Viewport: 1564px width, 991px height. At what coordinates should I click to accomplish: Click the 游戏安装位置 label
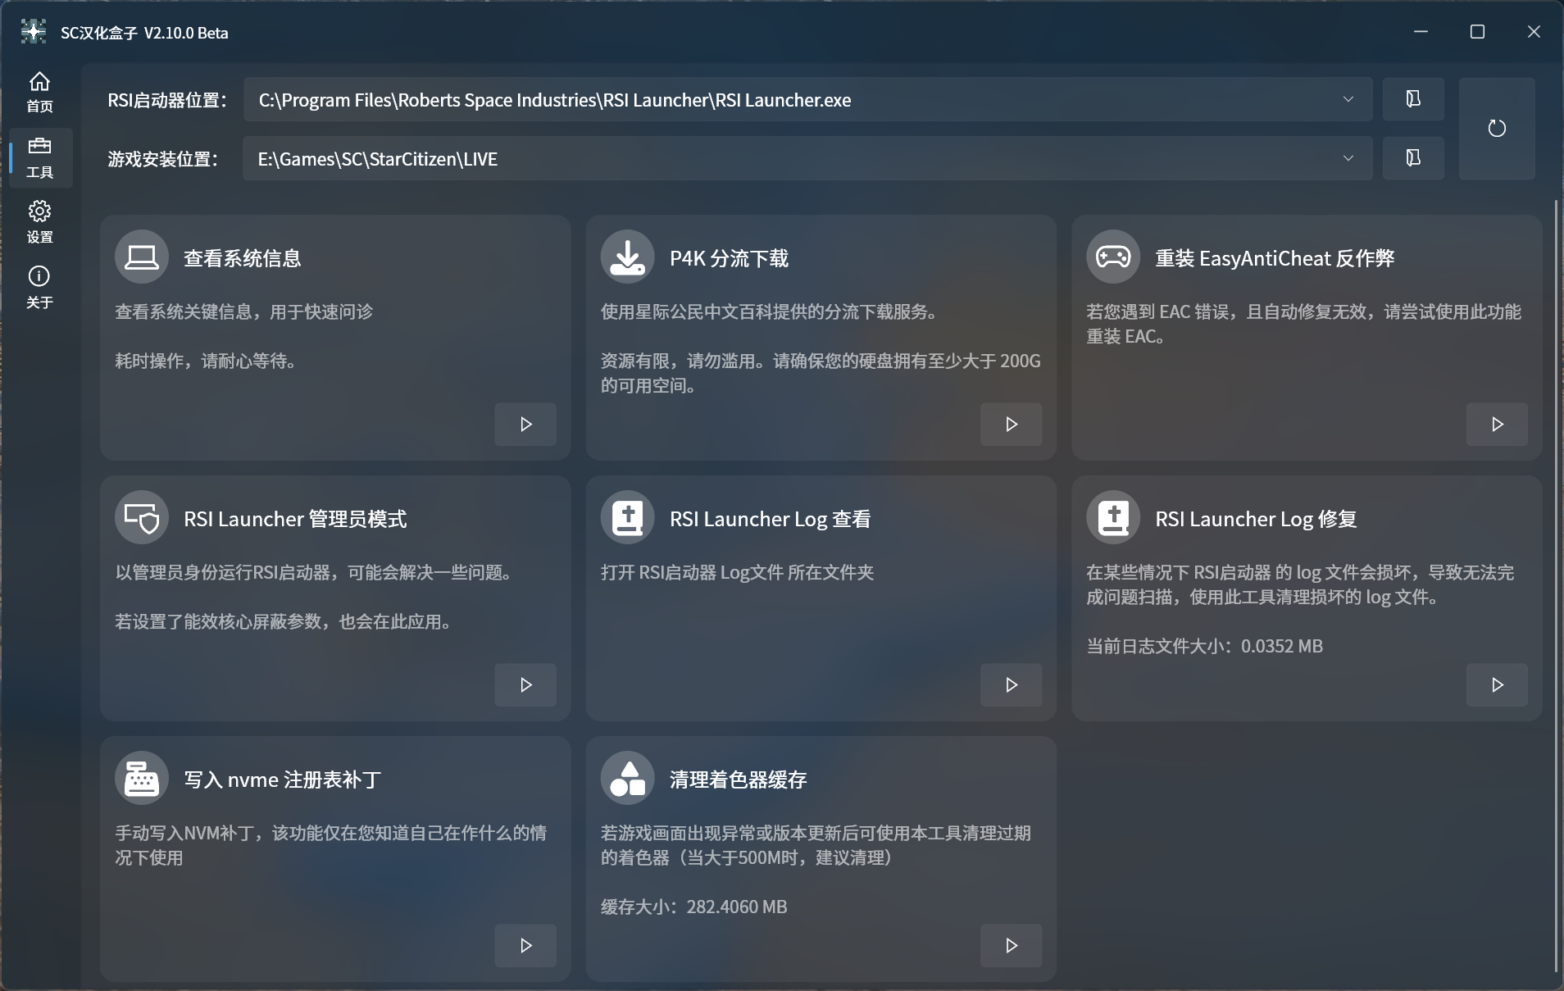click(x=162, y=159)
